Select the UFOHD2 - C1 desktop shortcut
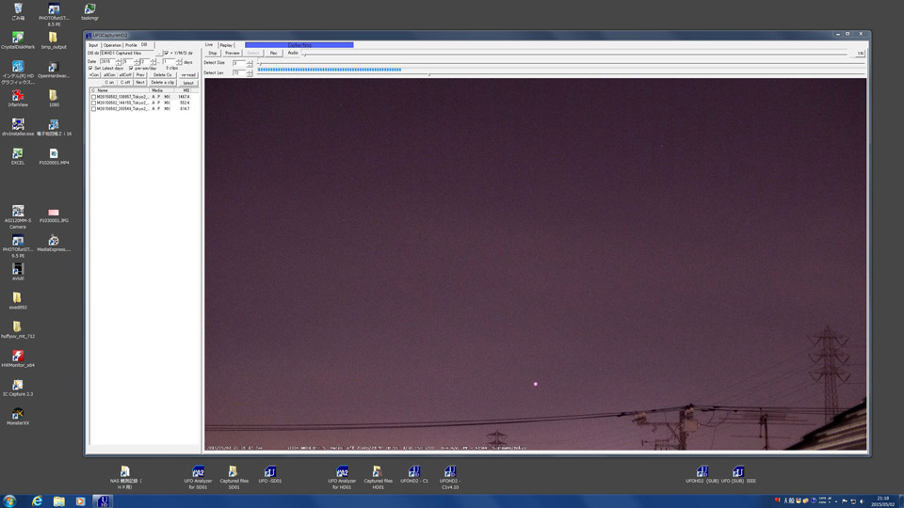Screen dimensions: 904x508 (414, 474)
